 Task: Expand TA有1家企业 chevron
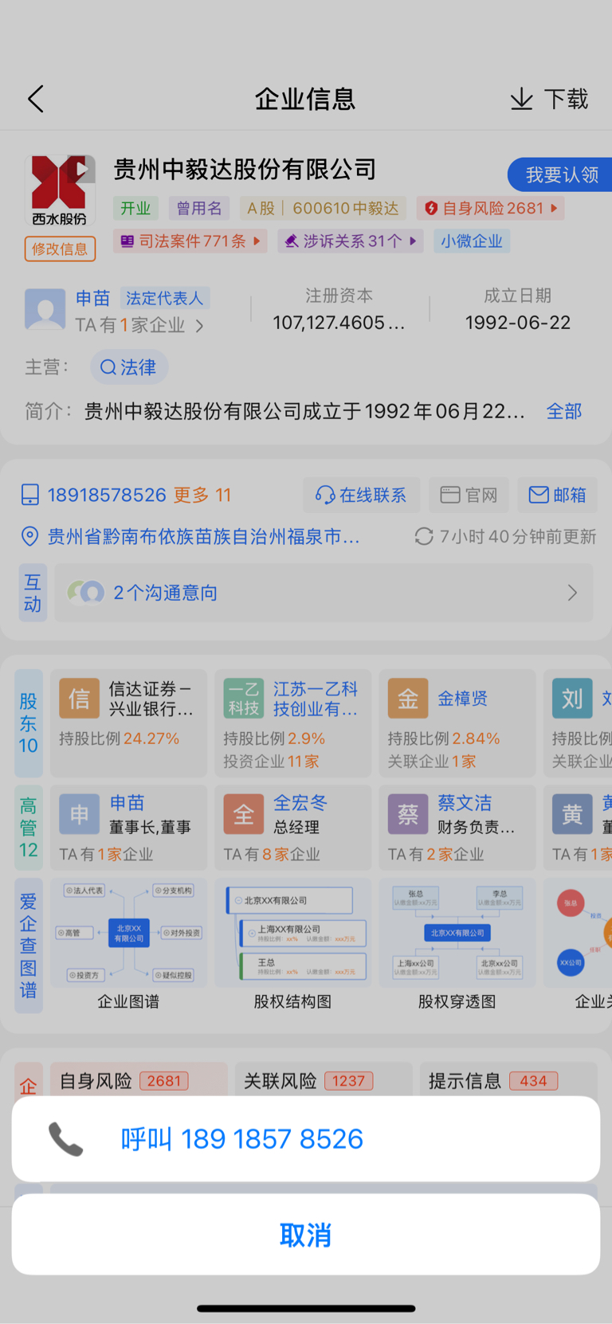tap(199, 325)
